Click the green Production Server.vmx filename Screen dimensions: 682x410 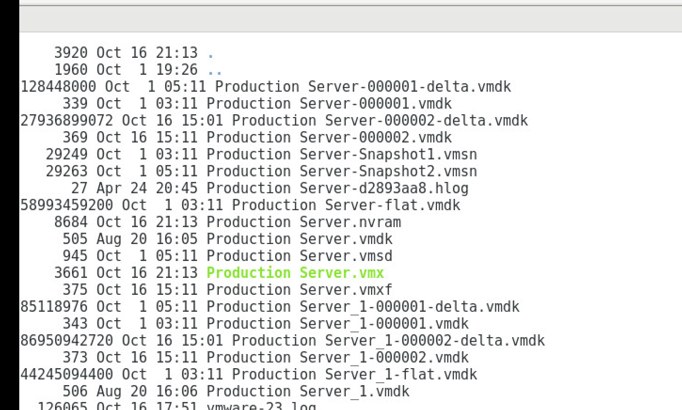(295, 273)
